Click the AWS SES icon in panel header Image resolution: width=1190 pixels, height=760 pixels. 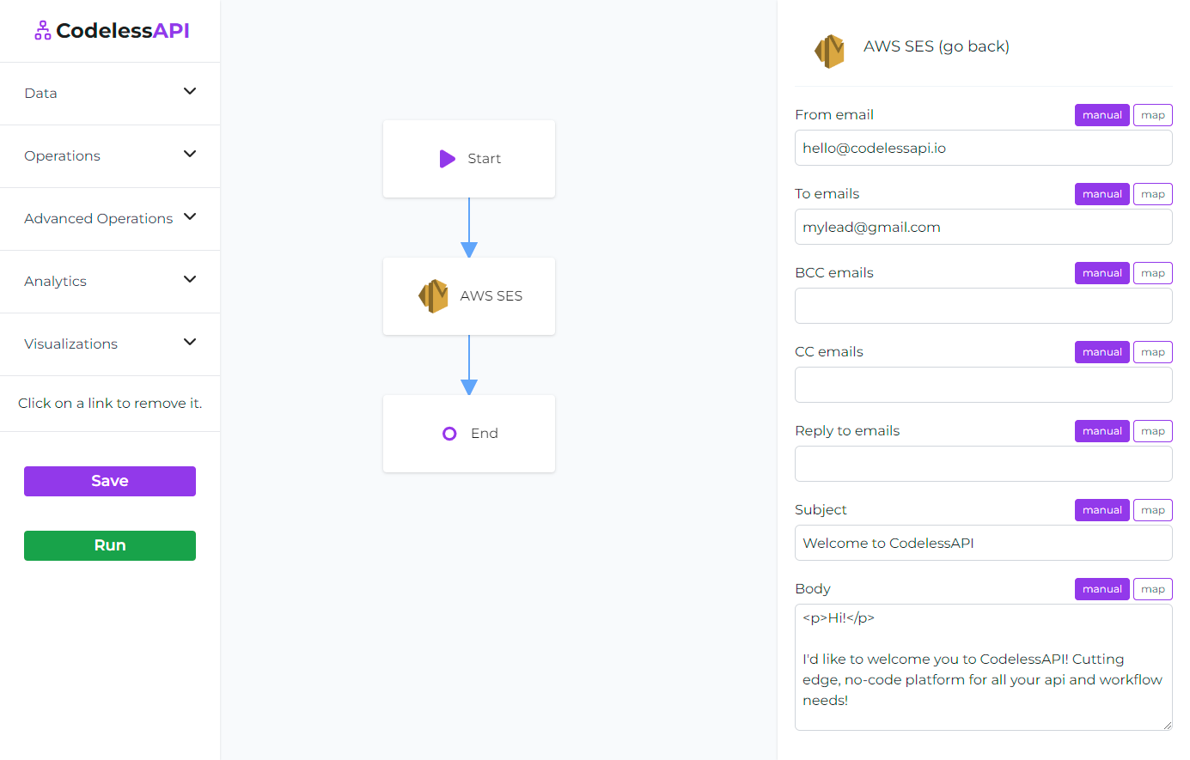[x=830, y=51]
